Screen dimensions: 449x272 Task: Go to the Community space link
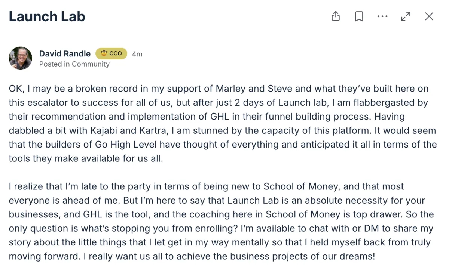(91, 64)
